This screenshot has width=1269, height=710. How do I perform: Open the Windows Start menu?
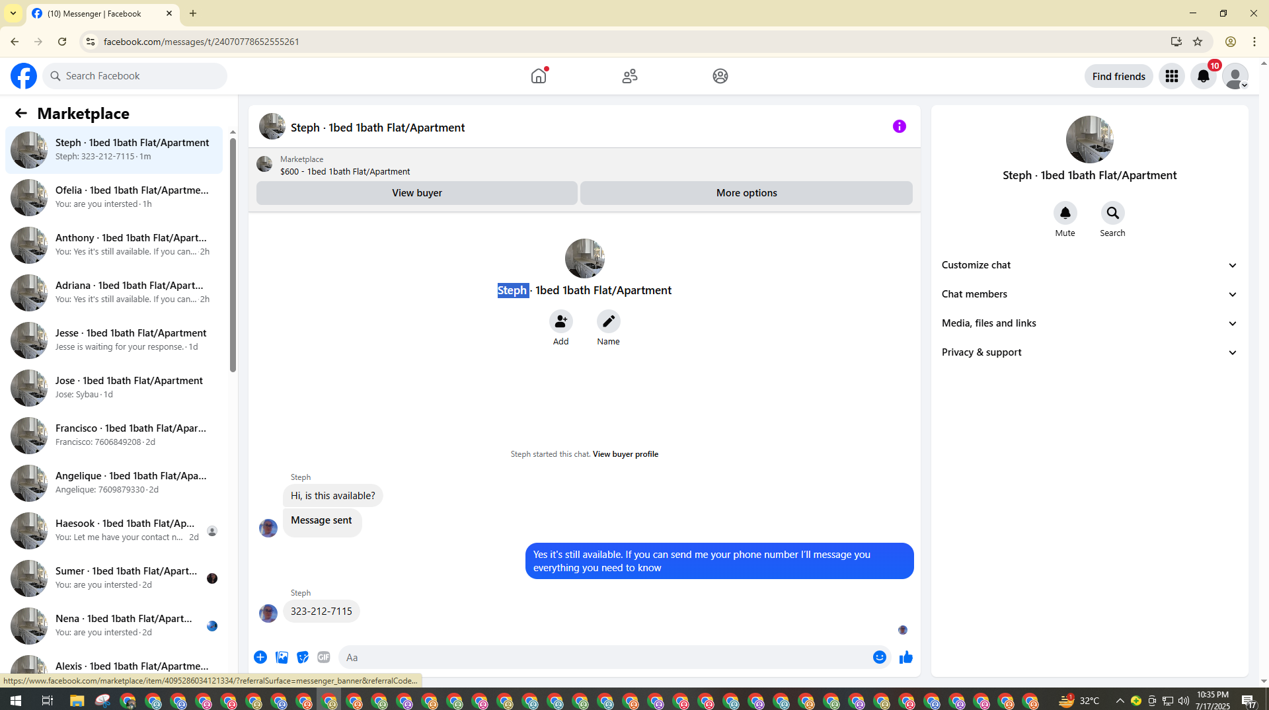(x=16, y=701)
